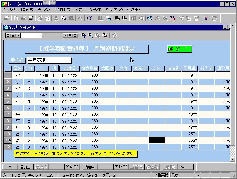Open the ウィンドウ(W) menu
Image resolution: width=237 pixels, height=179 pixels.
click(114, 10)
